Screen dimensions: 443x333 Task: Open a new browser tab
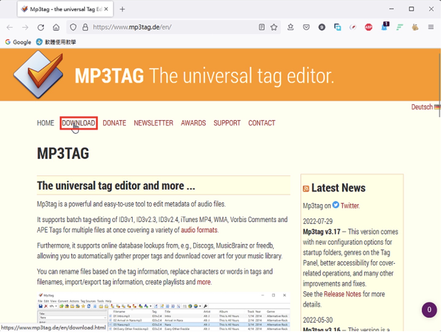pos(123,9)
